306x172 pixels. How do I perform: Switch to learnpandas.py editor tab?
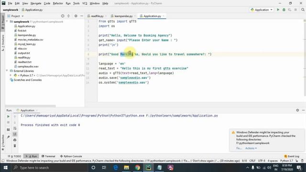pos(123,16)
